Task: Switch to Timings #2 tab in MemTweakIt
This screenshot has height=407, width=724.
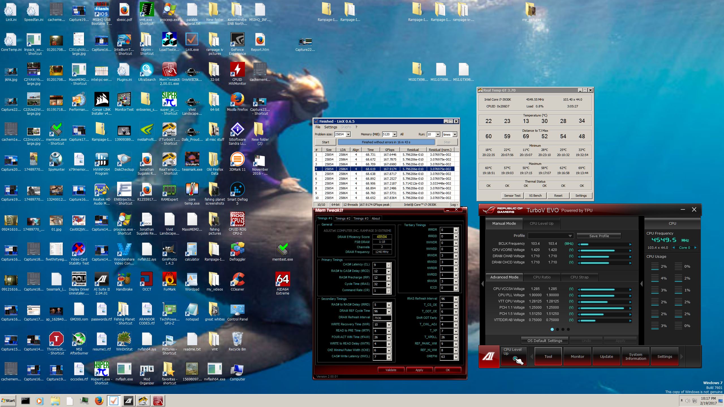Action: tap(342, 218)
